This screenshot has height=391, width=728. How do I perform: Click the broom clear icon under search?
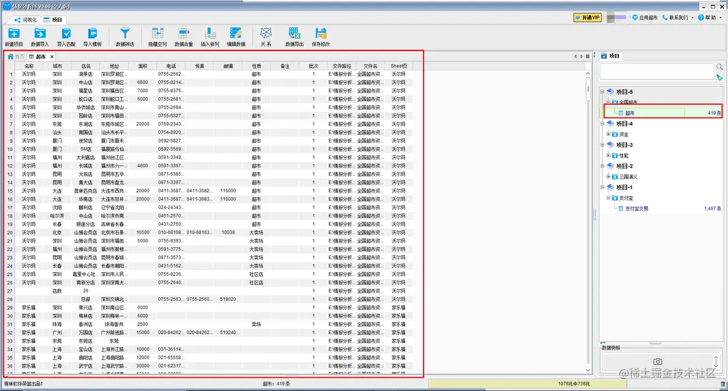pyautogui.click(x=720, y=78)
